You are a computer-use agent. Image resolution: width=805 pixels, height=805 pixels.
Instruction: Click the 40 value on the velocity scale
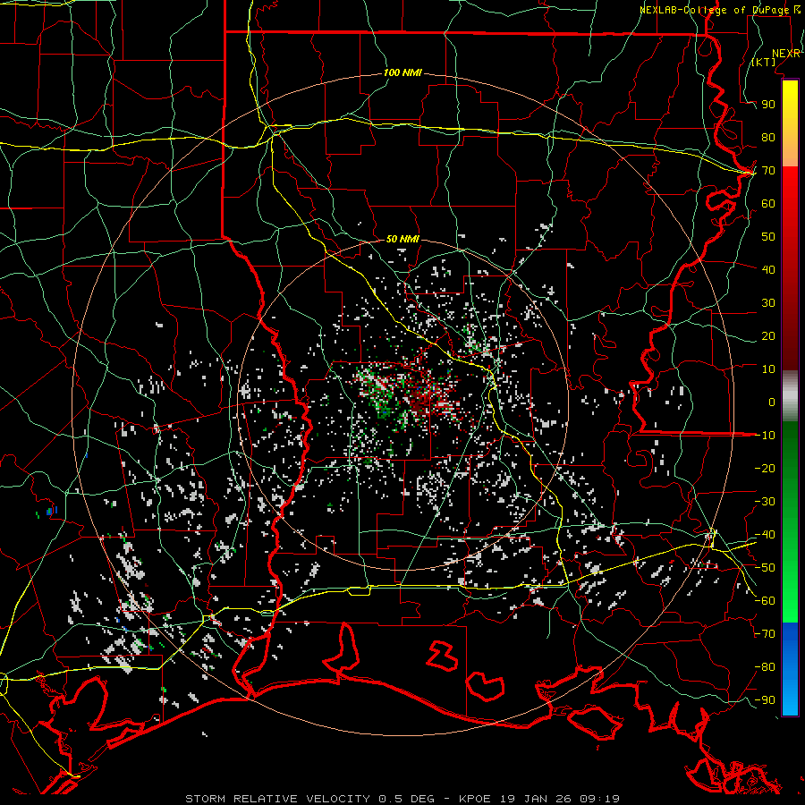click(768, 269)
